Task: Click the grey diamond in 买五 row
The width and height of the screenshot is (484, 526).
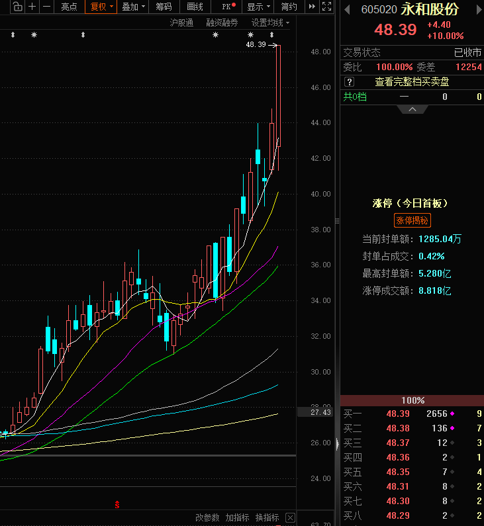Action: [452, 472]
